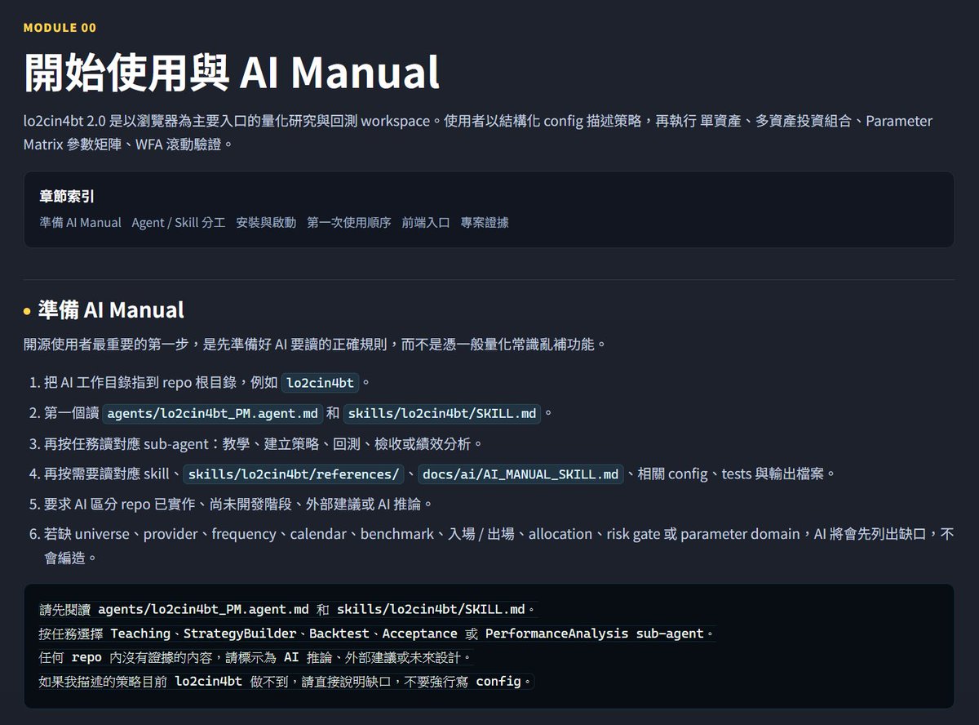Jump to 前端入口 section link
This screenshot has width=979, height=725.
[x=426, y=222]
